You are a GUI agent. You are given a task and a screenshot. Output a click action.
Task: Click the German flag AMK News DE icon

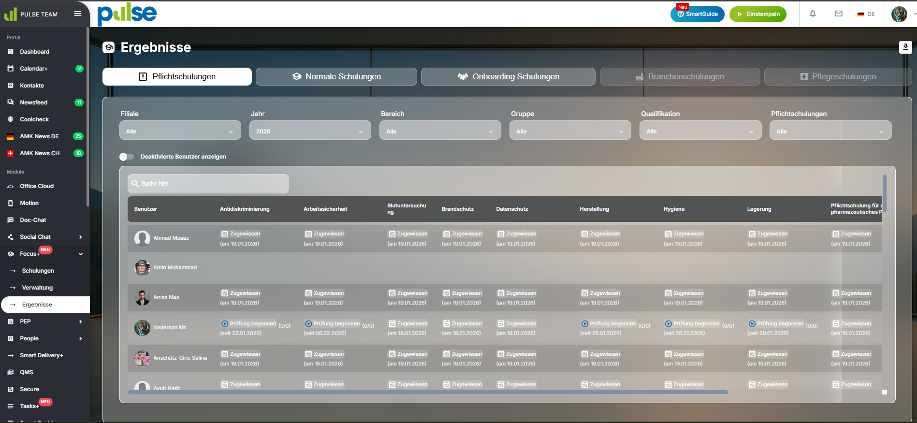(11, 136)
